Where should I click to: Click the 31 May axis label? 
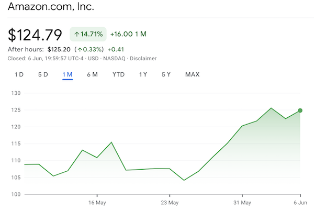(242, 203)
